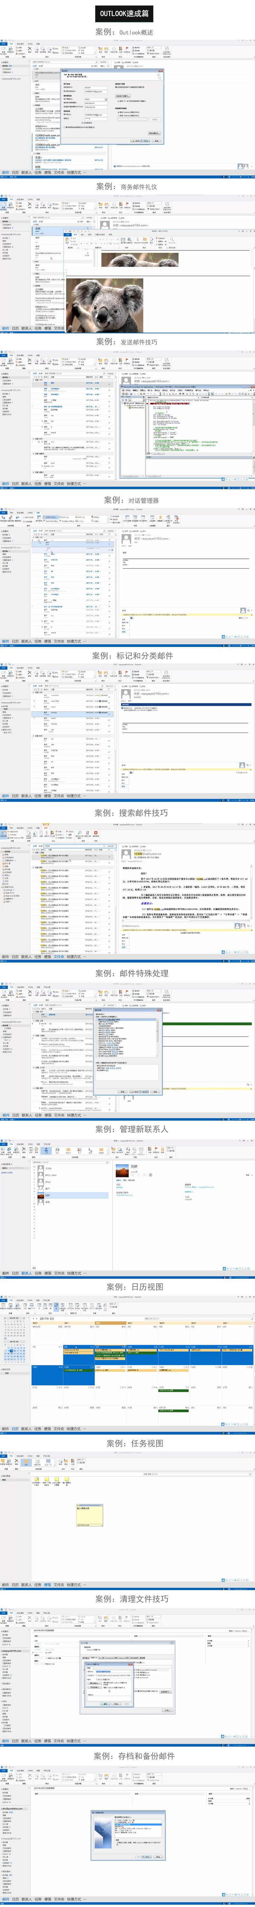Click the ··· overflow in 存档和备份邮件 screenshot's bottom bar
This screenshot has height=1907, width=255.
[x=85, y=1899]
